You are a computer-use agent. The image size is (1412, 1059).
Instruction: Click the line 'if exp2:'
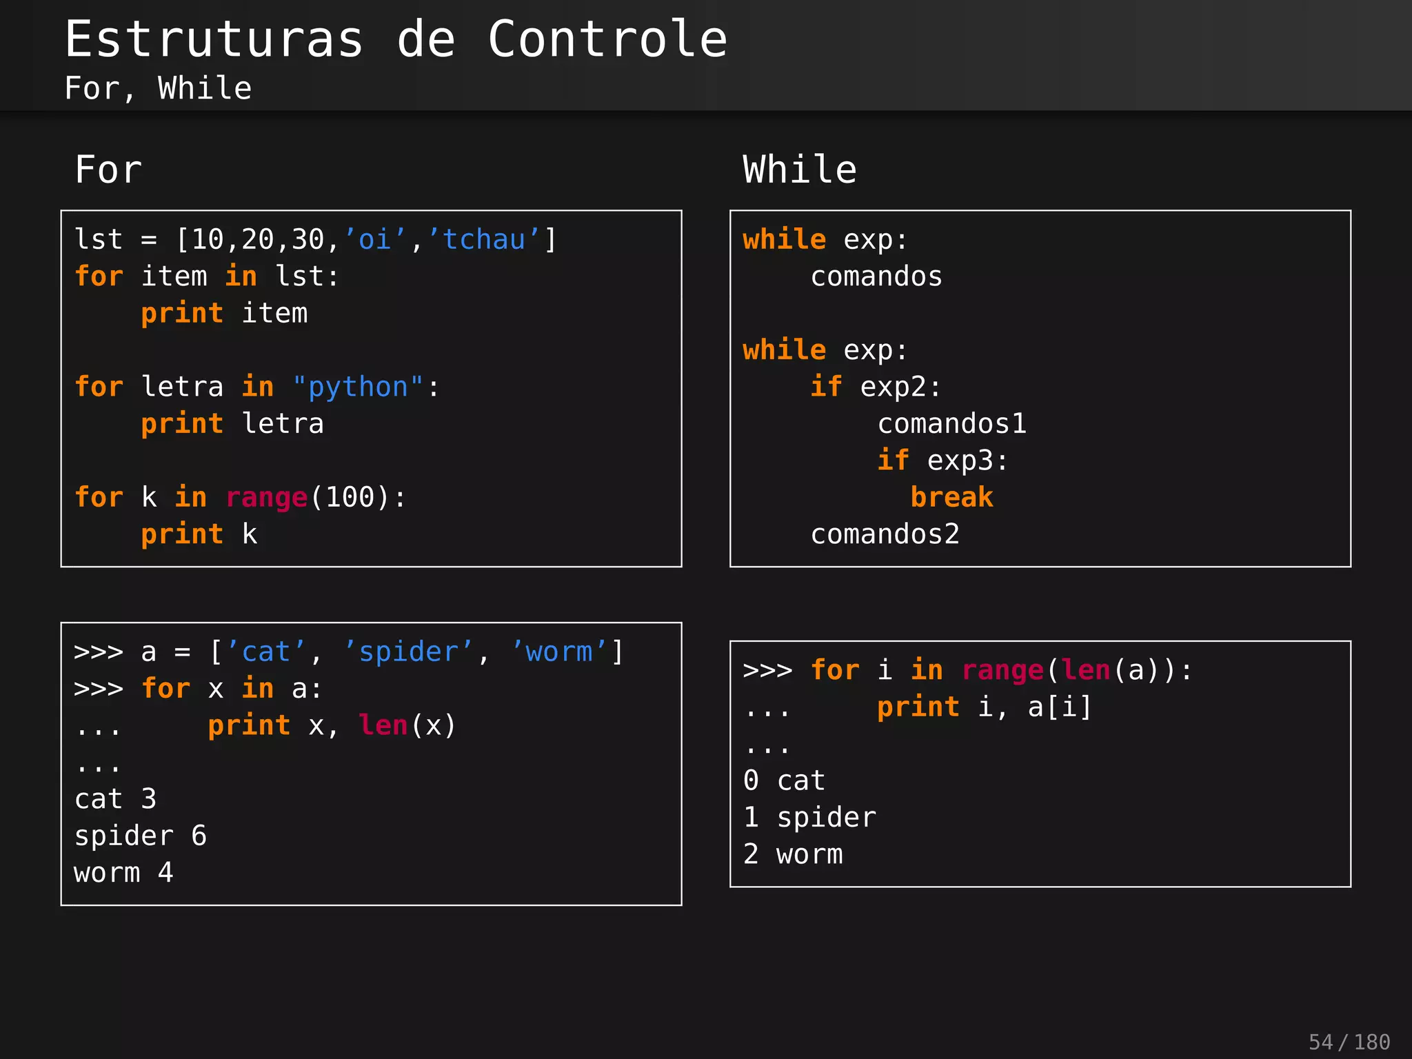pos(876,387)
